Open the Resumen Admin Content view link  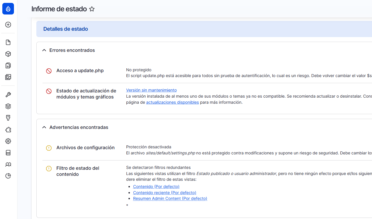[170, 198]
